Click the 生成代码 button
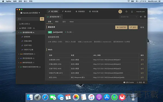Image resolution: width=163 pixels, height=102 pixels. point(121,27)
